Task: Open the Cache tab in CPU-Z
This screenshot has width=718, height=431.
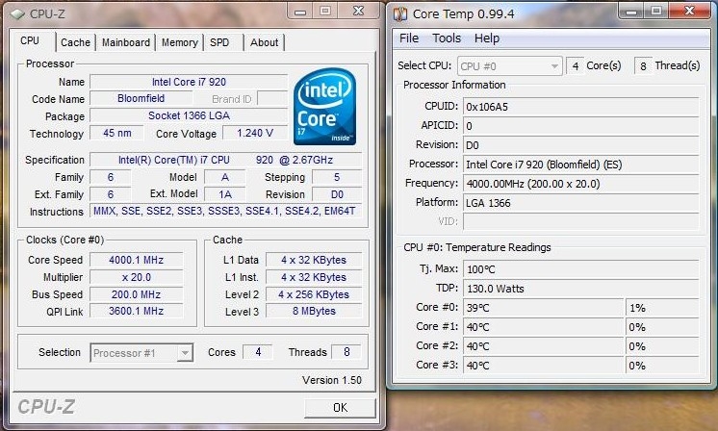Action: click(76, 42)
